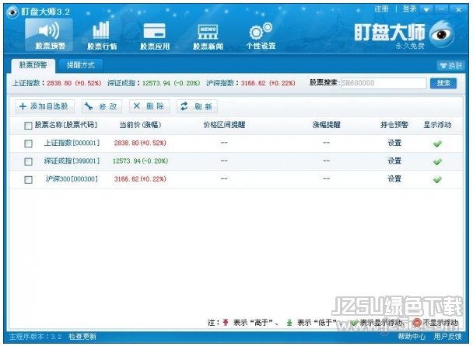Minimize the 盯盘大师 window

pyautogui.click(x=442, y=9)
